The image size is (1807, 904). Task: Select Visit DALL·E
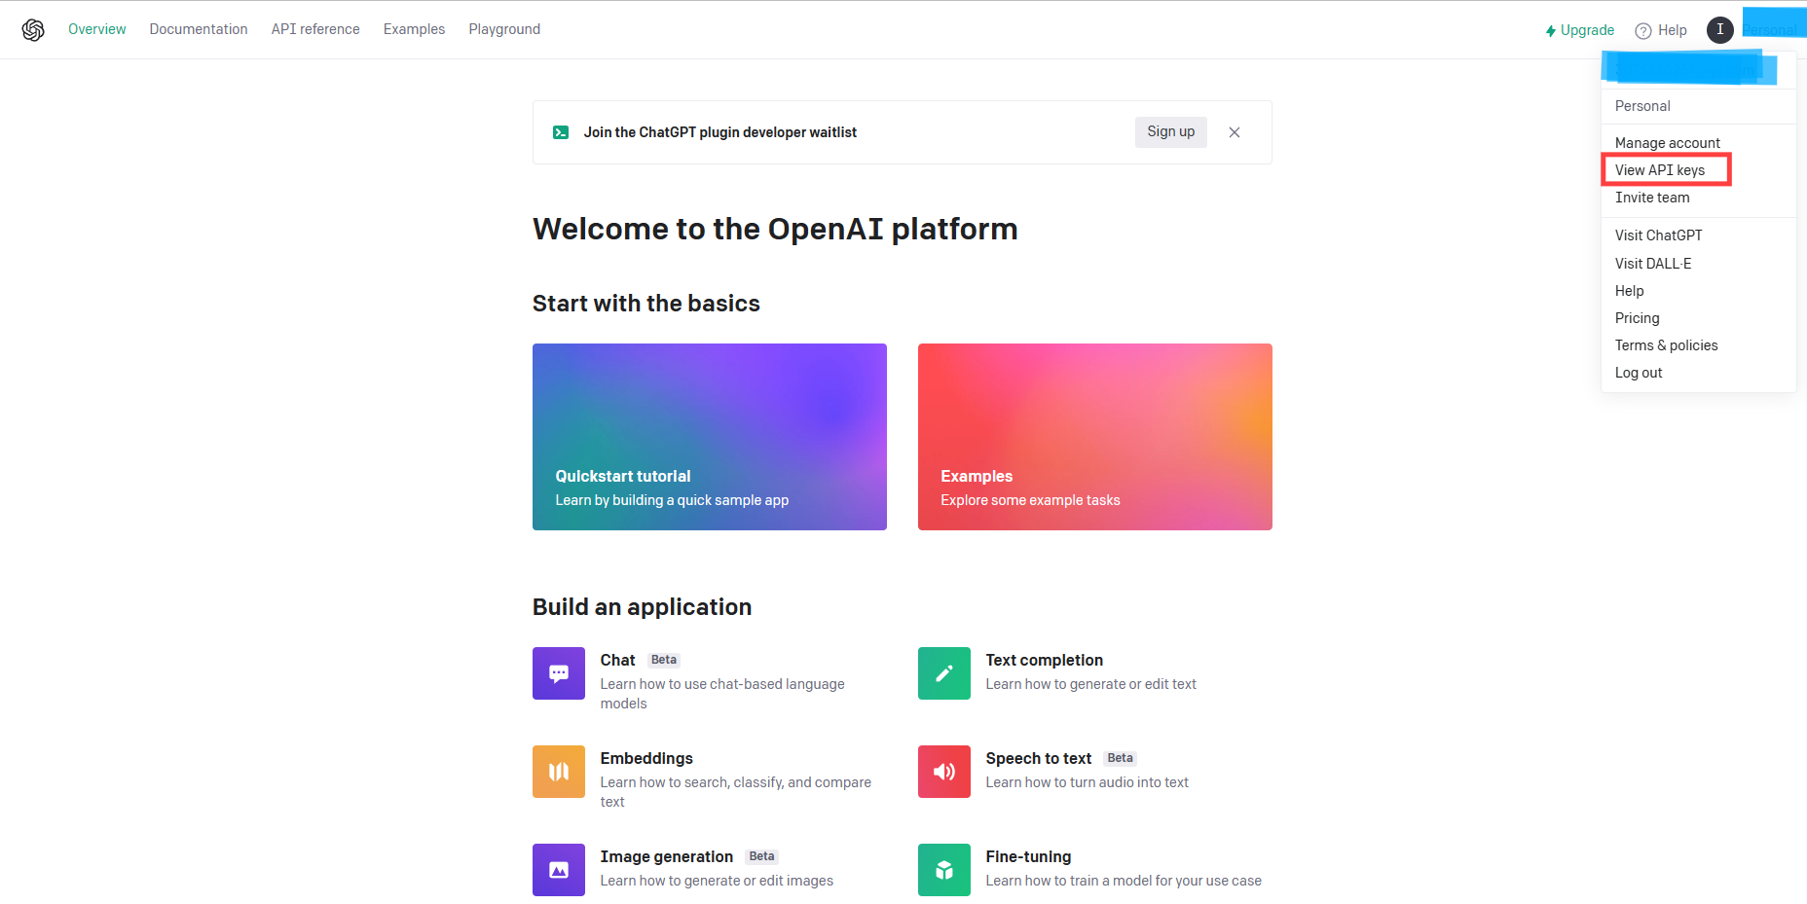tap(1653, 264)
